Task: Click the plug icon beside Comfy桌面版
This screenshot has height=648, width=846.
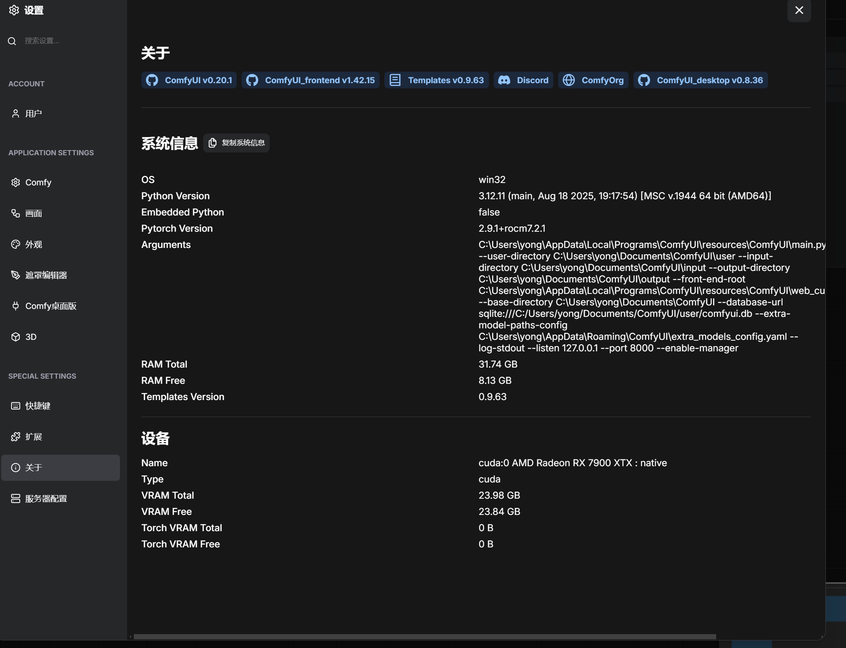Action: pos(15,306)
